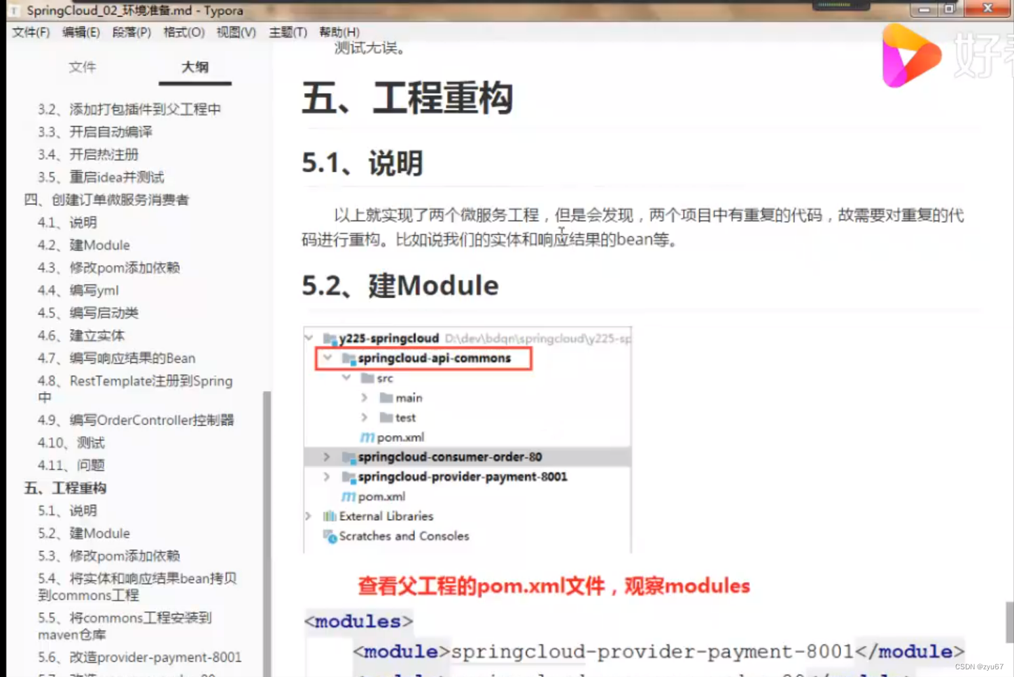Click the colorful play logo overlay
Screen dimensions: 1014x677
pyautogui.click(x=911, y=56)
